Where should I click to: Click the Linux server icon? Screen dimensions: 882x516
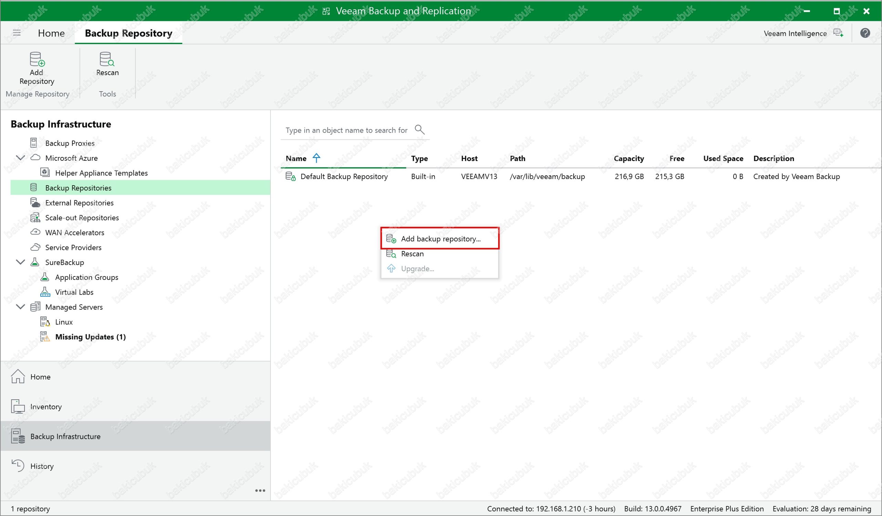pyautogui.click(x=45, y=322)
